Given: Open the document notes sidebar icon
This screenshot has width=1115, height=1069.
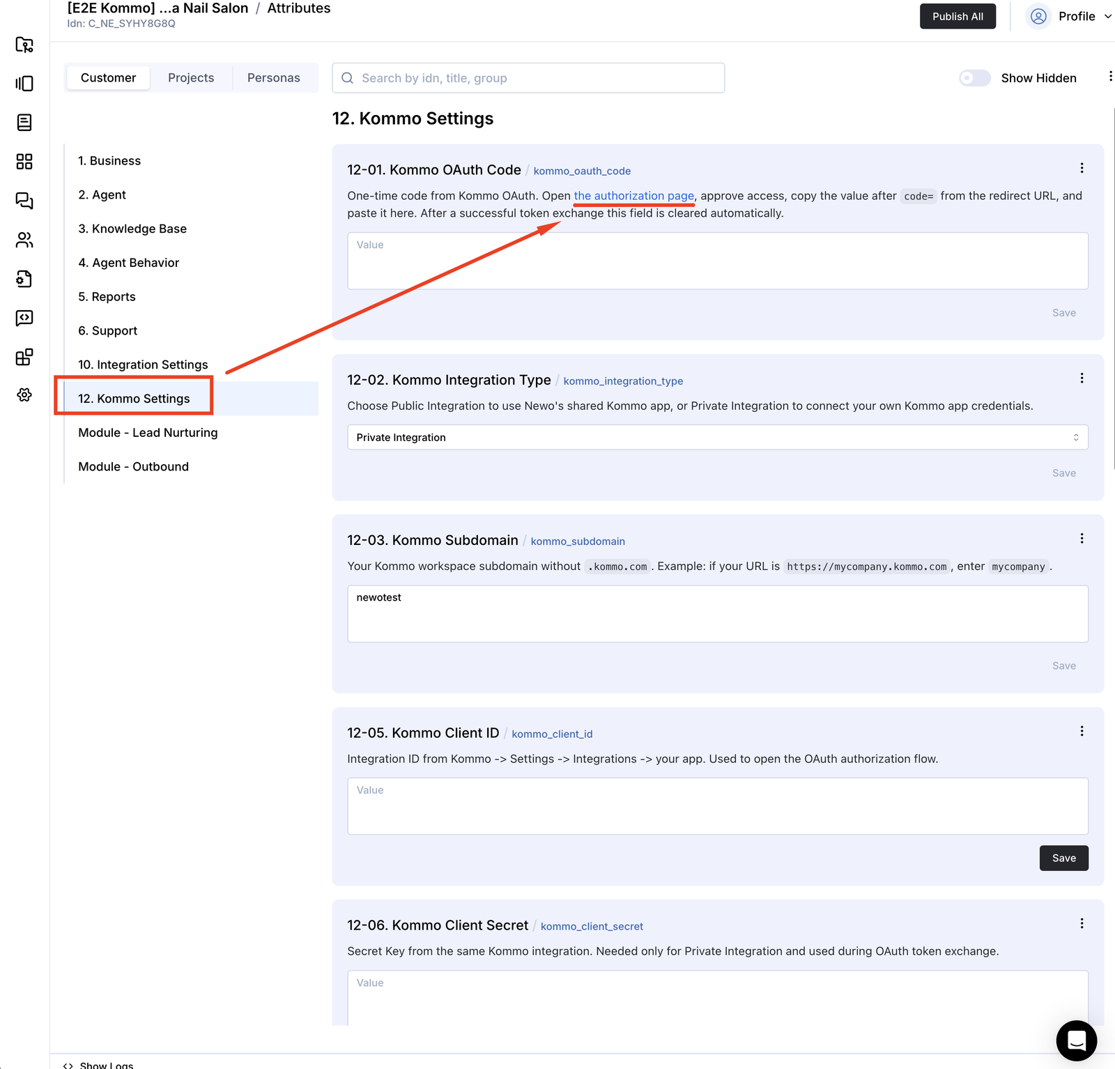Looking at the screenshot, I should (24, 123).
